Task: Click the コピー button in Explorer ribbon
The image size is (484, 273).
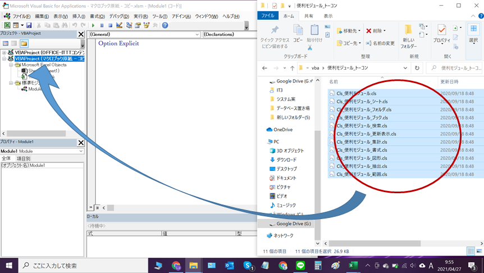Action: (x=298, y=33)
